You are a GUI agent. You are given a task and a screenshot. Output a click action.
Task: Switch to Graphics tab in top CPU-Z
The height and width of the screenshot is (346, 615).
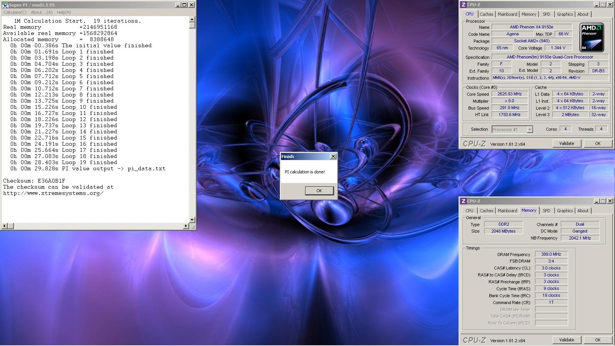[565, 14]
